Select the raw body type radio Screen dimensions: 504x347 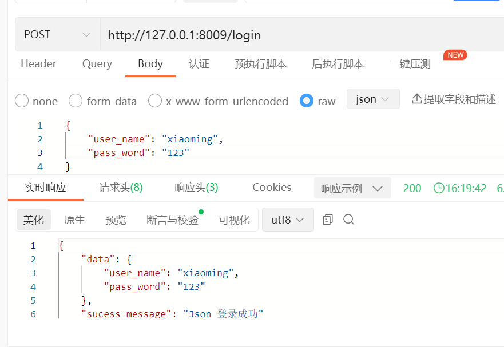[x=307, y=101]
